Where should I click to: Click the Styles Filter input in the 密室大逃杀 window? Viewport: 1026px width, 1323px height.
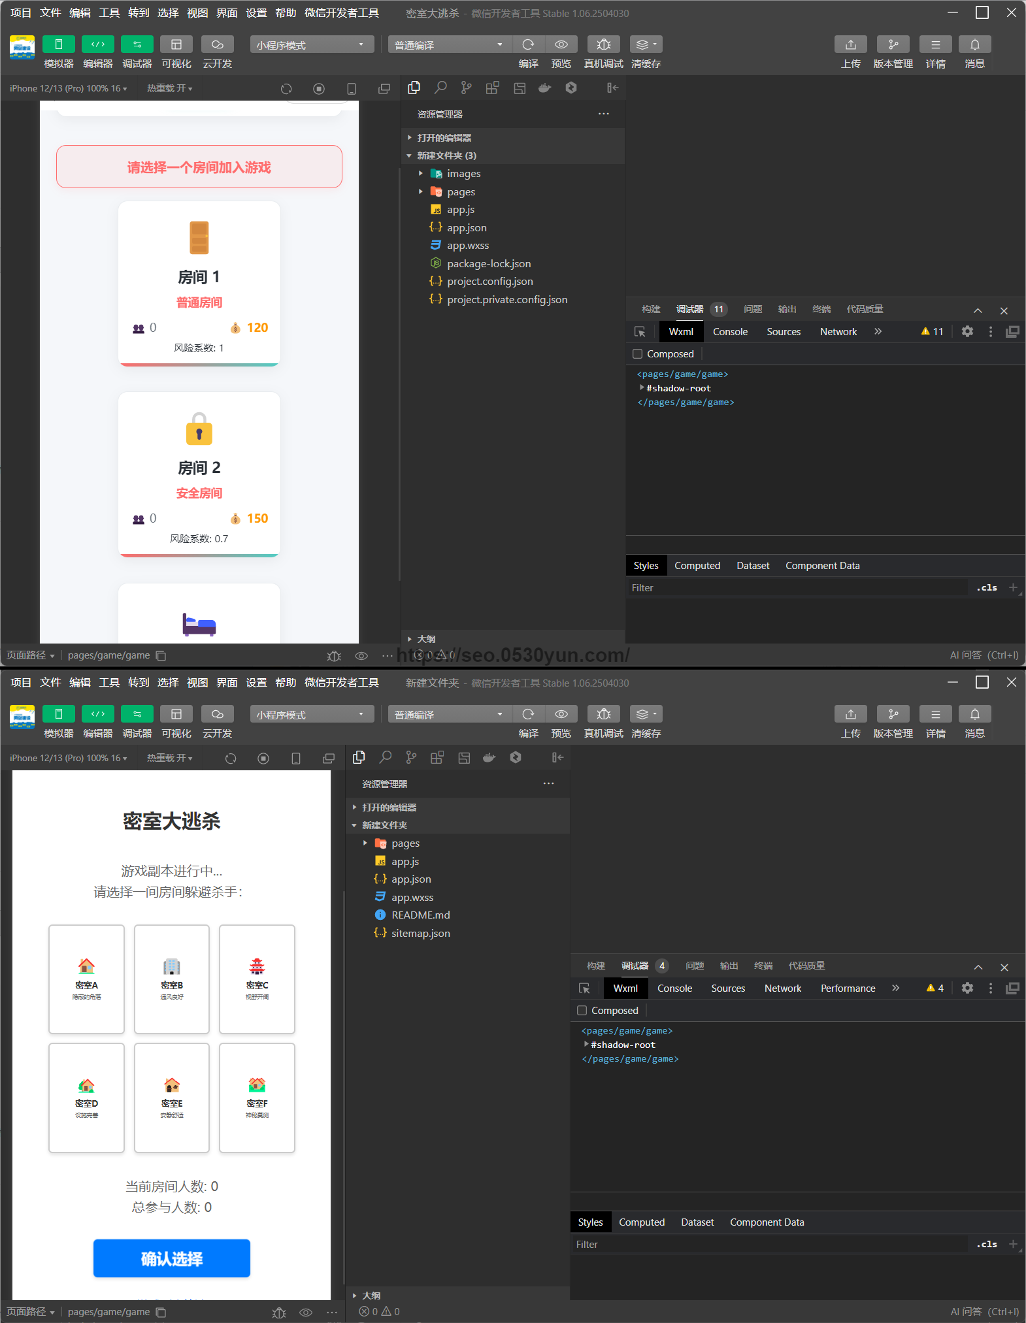[x=797, y=588]
